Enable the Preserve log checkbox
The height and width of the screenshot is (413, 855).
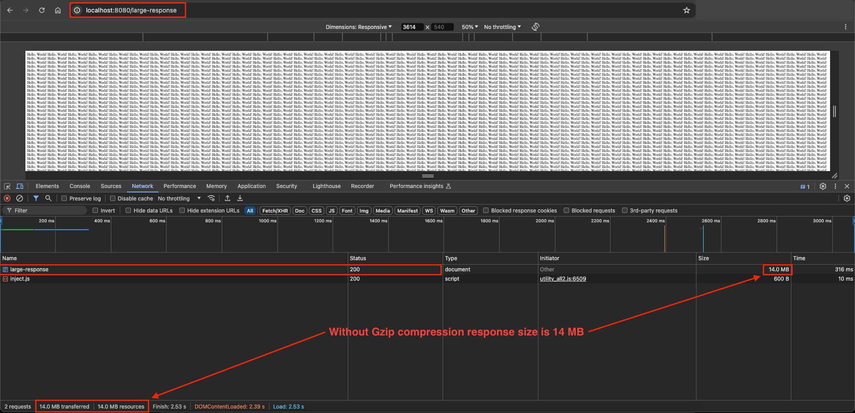point(64,198)
